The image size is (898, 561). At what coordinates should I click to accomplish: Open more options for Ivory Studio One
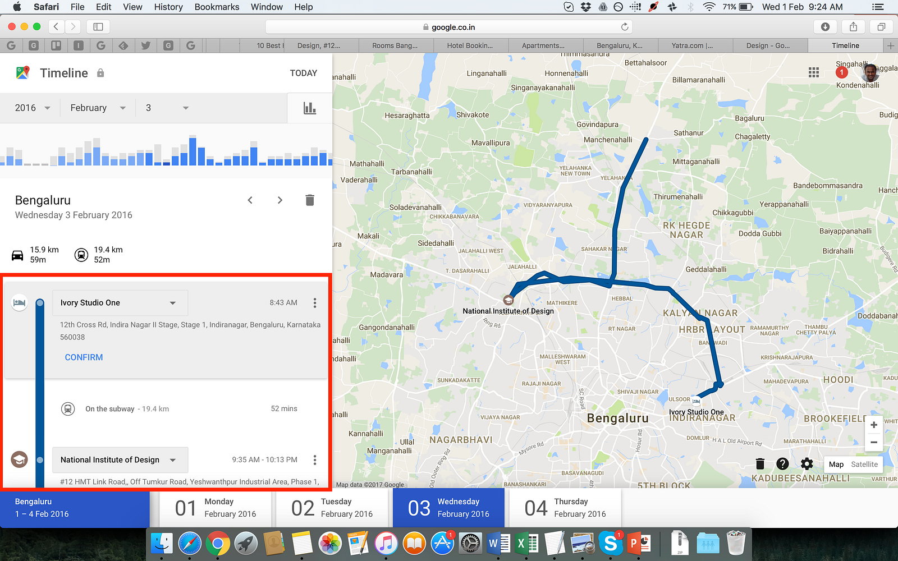[x=315, y=303]
